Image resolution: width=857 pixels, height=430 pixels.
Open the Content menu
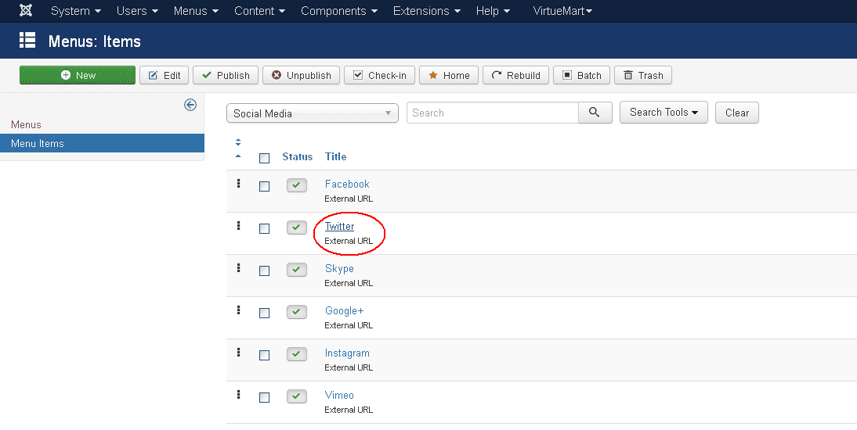[259, 11]
